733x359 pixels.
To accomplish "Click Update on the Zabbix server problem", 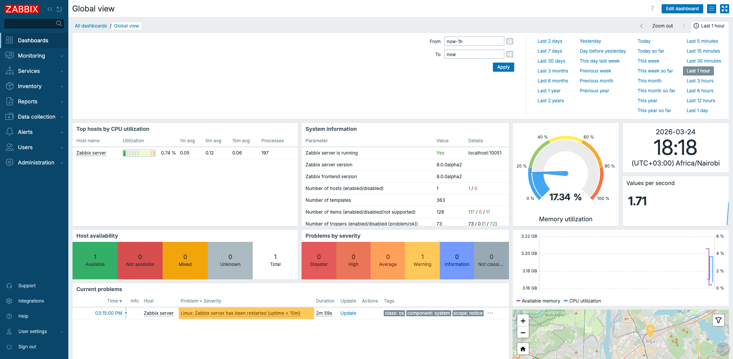I will pos(348,313).
